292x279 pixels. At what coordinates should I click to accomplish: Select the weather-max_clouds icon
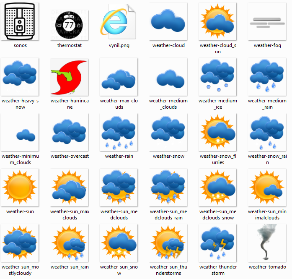(119, 77)
